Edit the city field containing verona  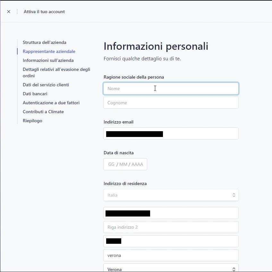[171, 255]
